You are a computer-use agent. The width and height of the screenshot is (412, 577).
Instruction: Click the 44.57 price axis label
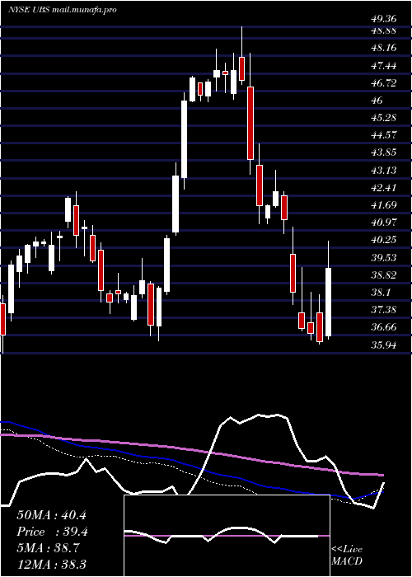point(384,135)
